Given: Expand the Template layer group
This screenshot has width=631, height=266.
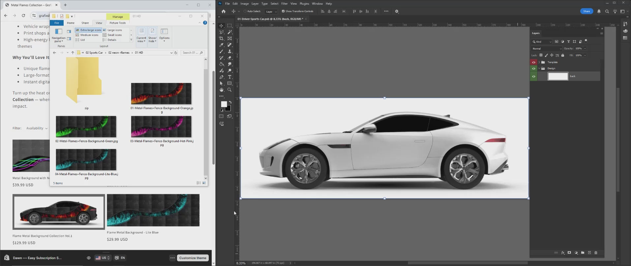Looking at the screenshot, I should 539,62.
